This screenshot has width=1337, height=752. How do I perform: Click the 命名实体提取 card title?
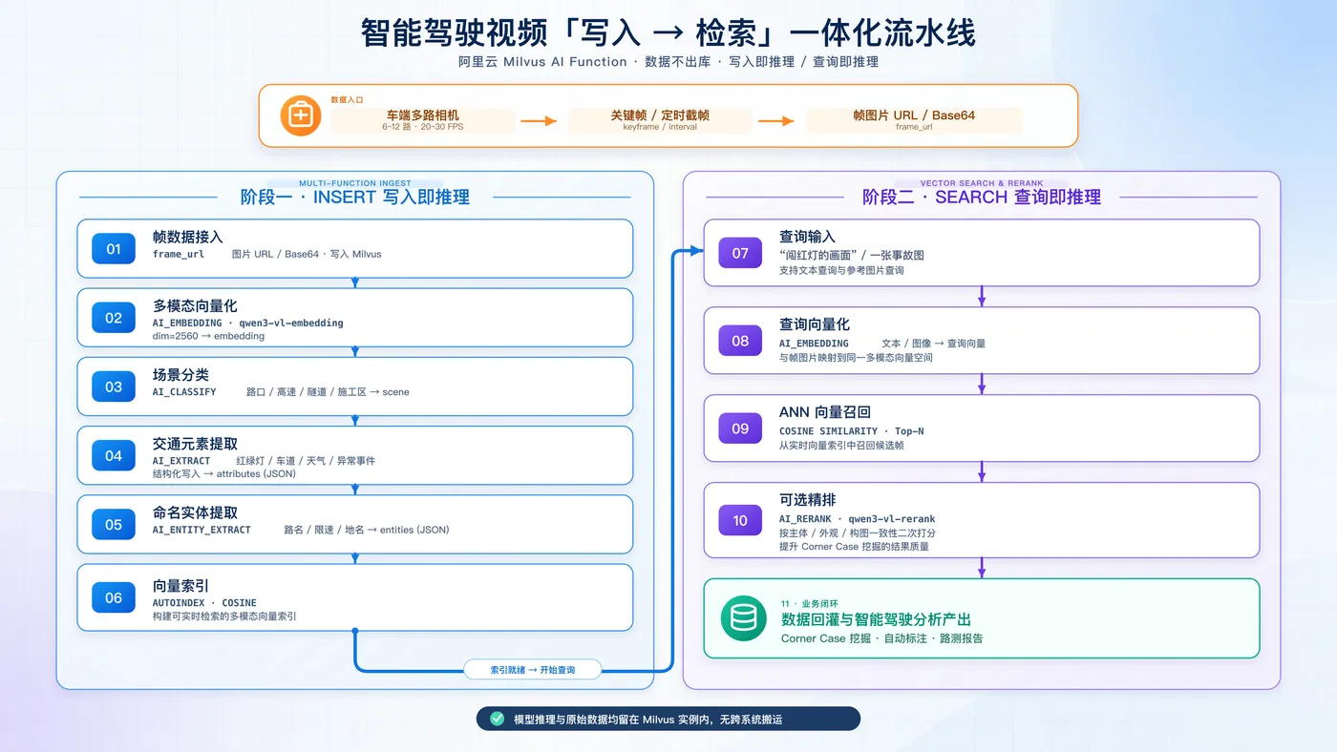195,512
